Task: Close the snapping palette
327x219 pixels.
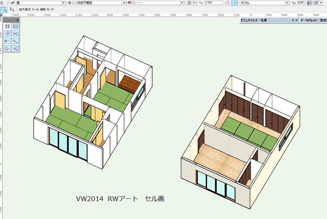Action: (18, 21)
